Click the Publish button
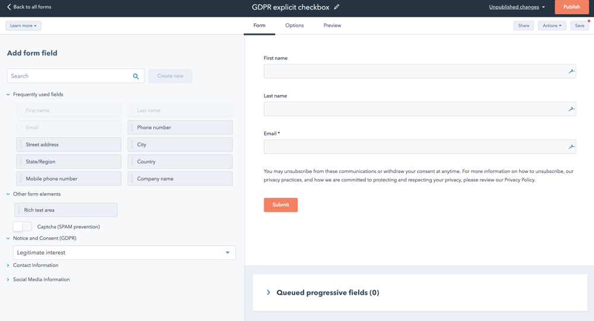 [x=571, y=7]
